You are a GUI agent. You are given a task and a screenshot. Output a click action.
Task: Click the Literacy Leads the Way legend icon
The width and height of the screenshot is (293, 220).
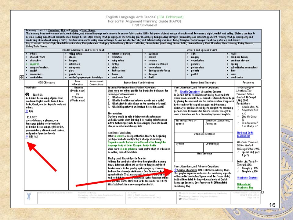(x=180, y=196)
